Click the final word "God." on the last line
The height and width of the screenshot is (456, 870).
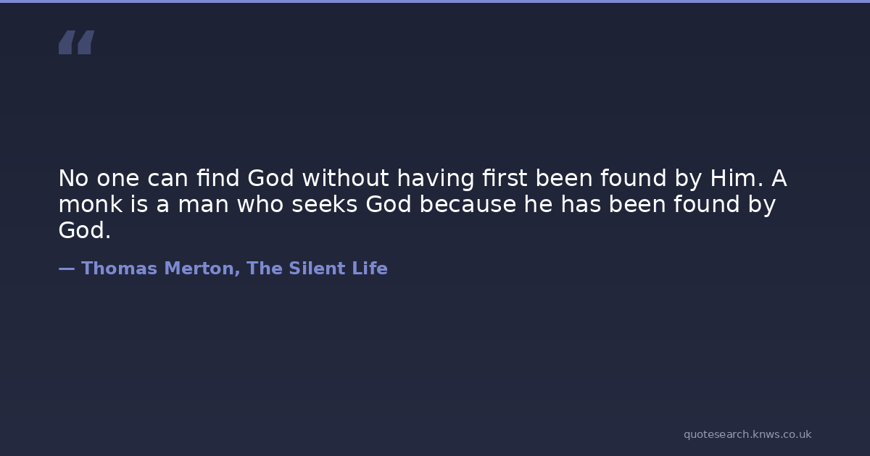(x=85, y=231)
